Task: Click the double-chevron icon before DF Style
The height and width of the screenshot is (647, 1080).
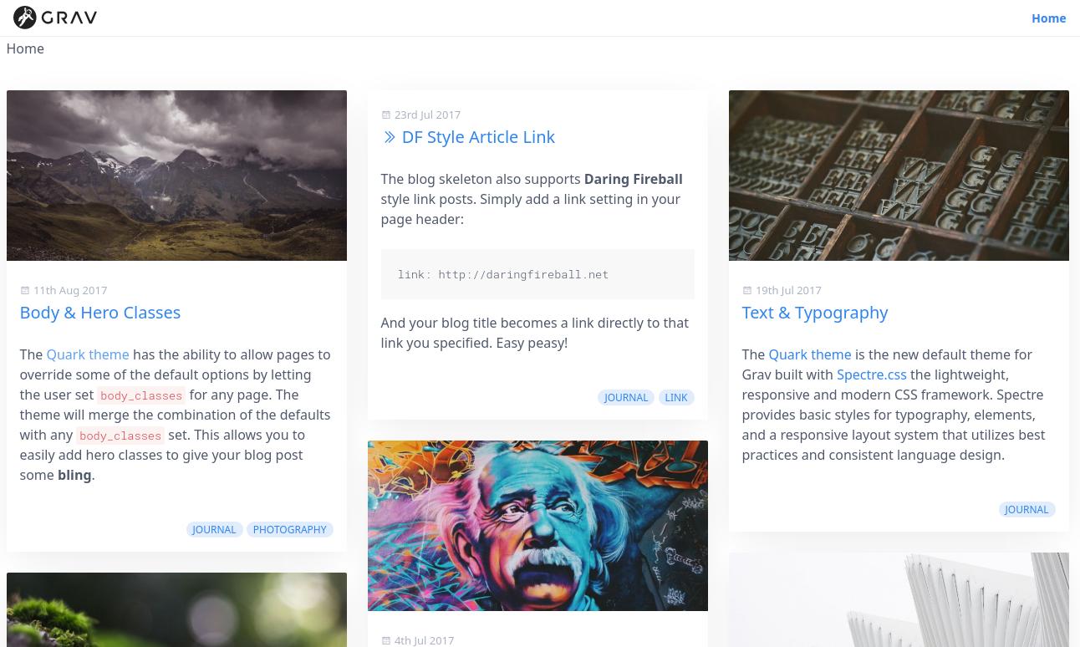Action: [x=390, y=137]
